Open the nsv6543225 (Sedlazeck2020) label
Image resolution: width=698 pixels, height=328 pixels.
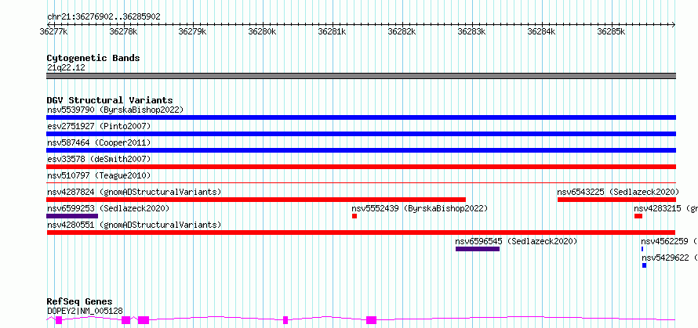pyautogui.click(x=618, y=192)
